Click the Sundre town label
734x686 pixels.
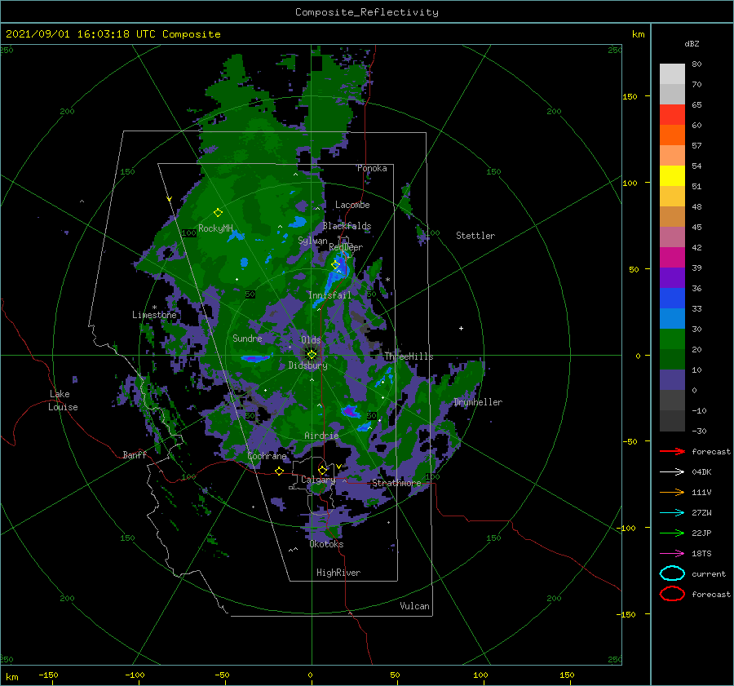pos(247,338)
